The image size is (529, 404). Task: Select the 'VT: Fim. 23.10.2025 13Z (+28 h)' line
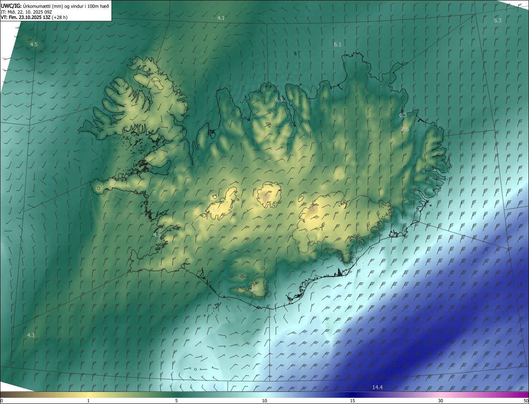[34, 17]
